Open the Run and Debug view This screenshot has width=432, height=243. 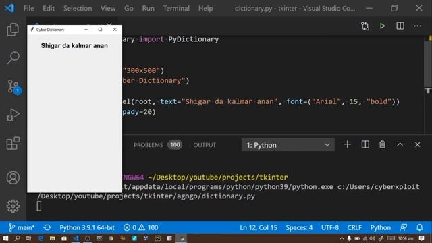13,115
